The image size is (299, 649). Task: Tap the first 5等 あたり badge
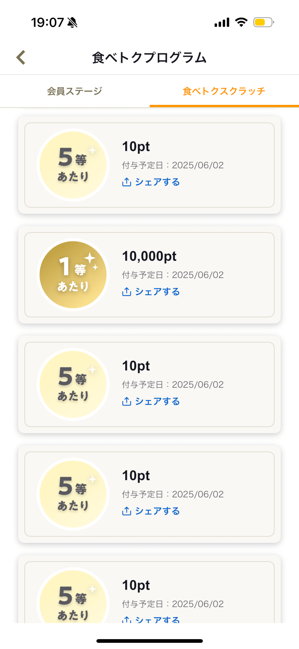click(73, 165)
